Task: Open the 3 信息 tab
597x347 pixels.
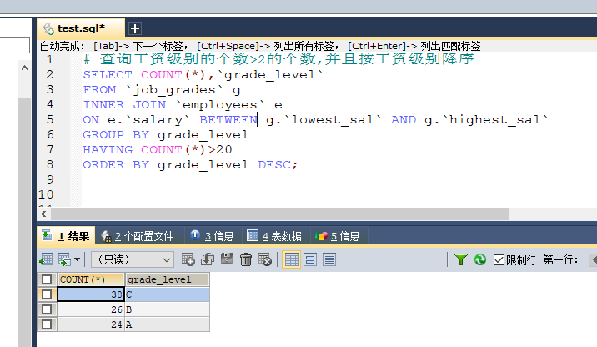Action: (212, 236)
